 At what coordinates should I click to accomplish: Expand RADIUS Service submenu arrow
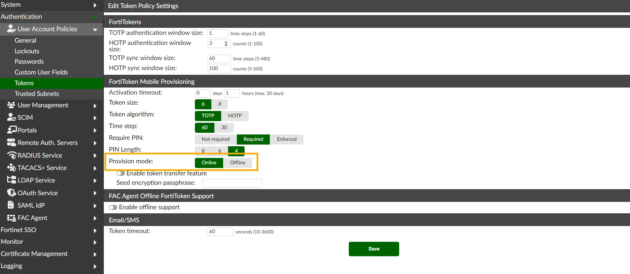click(x=95, y=156)
